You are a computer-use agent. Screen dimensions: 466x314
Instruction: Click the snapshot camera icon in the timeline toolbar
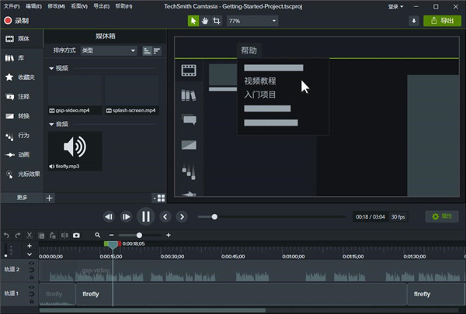(x=76, y=235)
